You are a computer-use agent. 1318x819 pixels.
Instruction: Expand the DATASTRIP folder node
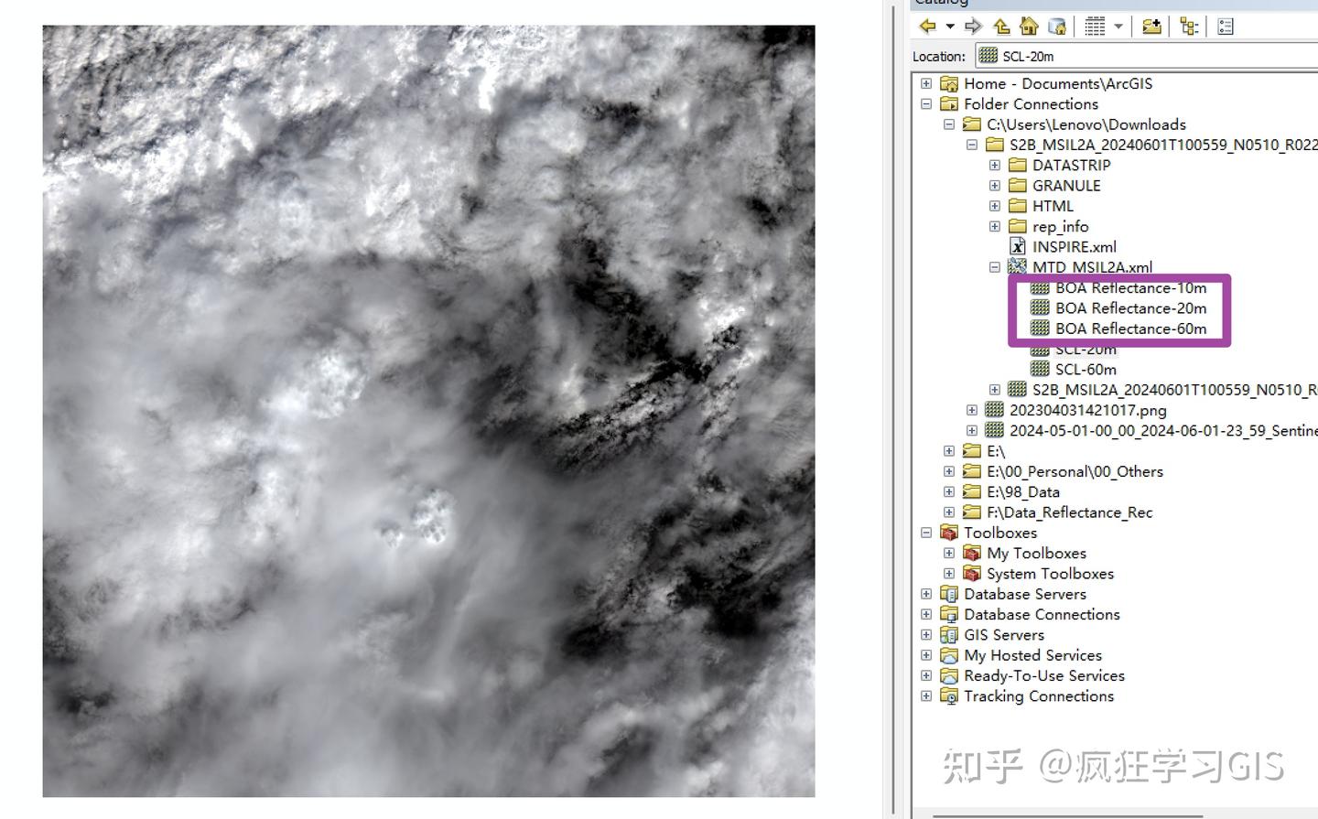pos(995,165)
